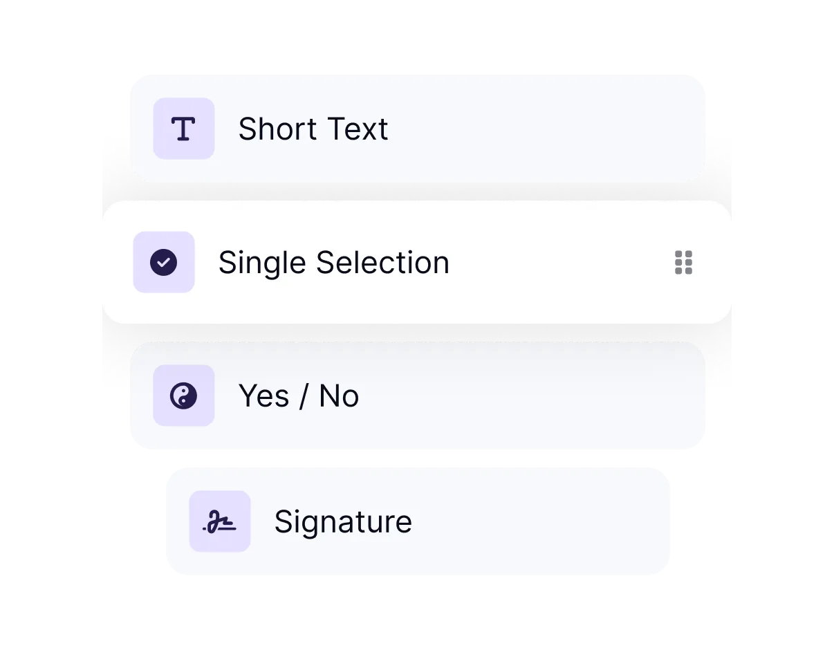This screenshot has height=650, width=834.
Task: Click blank space between Single Selection label and handle
Action: click(560, 263)
